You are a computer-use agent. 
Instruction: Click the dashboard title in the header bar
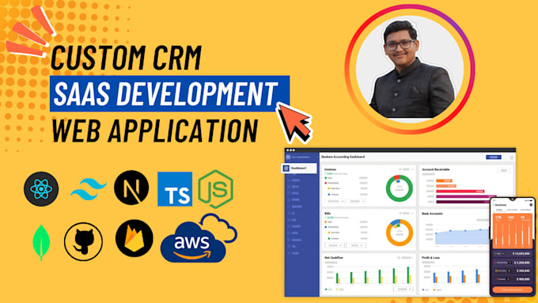[343, 157]
